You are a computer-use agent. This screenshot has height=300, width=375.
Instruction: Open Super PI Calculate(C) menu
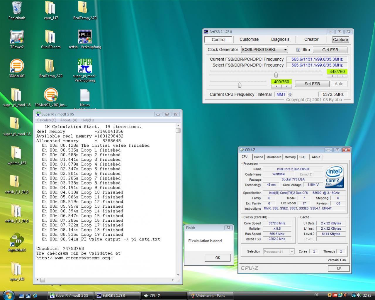[x=47, y=120]
